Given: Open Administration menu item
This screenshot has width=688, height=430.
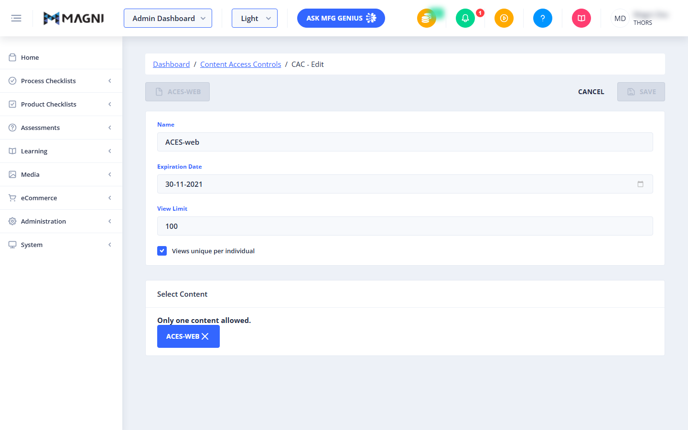Looking at the screenshot, I should [x=61, y=221].
